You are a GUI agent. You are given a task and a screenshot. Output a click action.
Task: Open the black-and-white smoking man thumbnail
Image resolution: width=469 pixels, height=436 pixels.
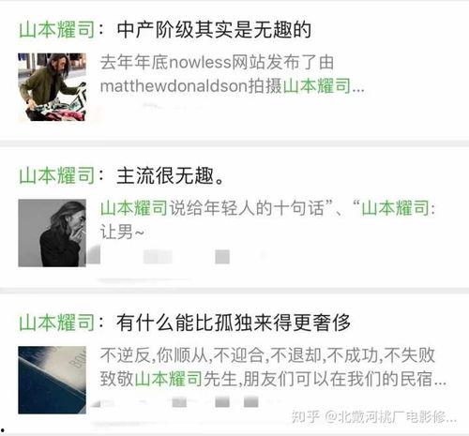click(52, 233)
